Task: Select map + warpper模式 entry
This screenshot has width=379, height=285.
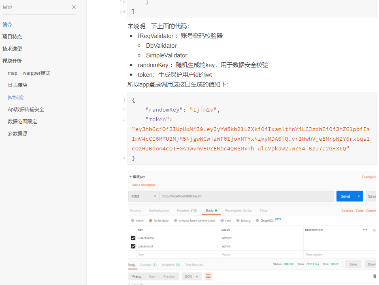Action: pos(29,73)
